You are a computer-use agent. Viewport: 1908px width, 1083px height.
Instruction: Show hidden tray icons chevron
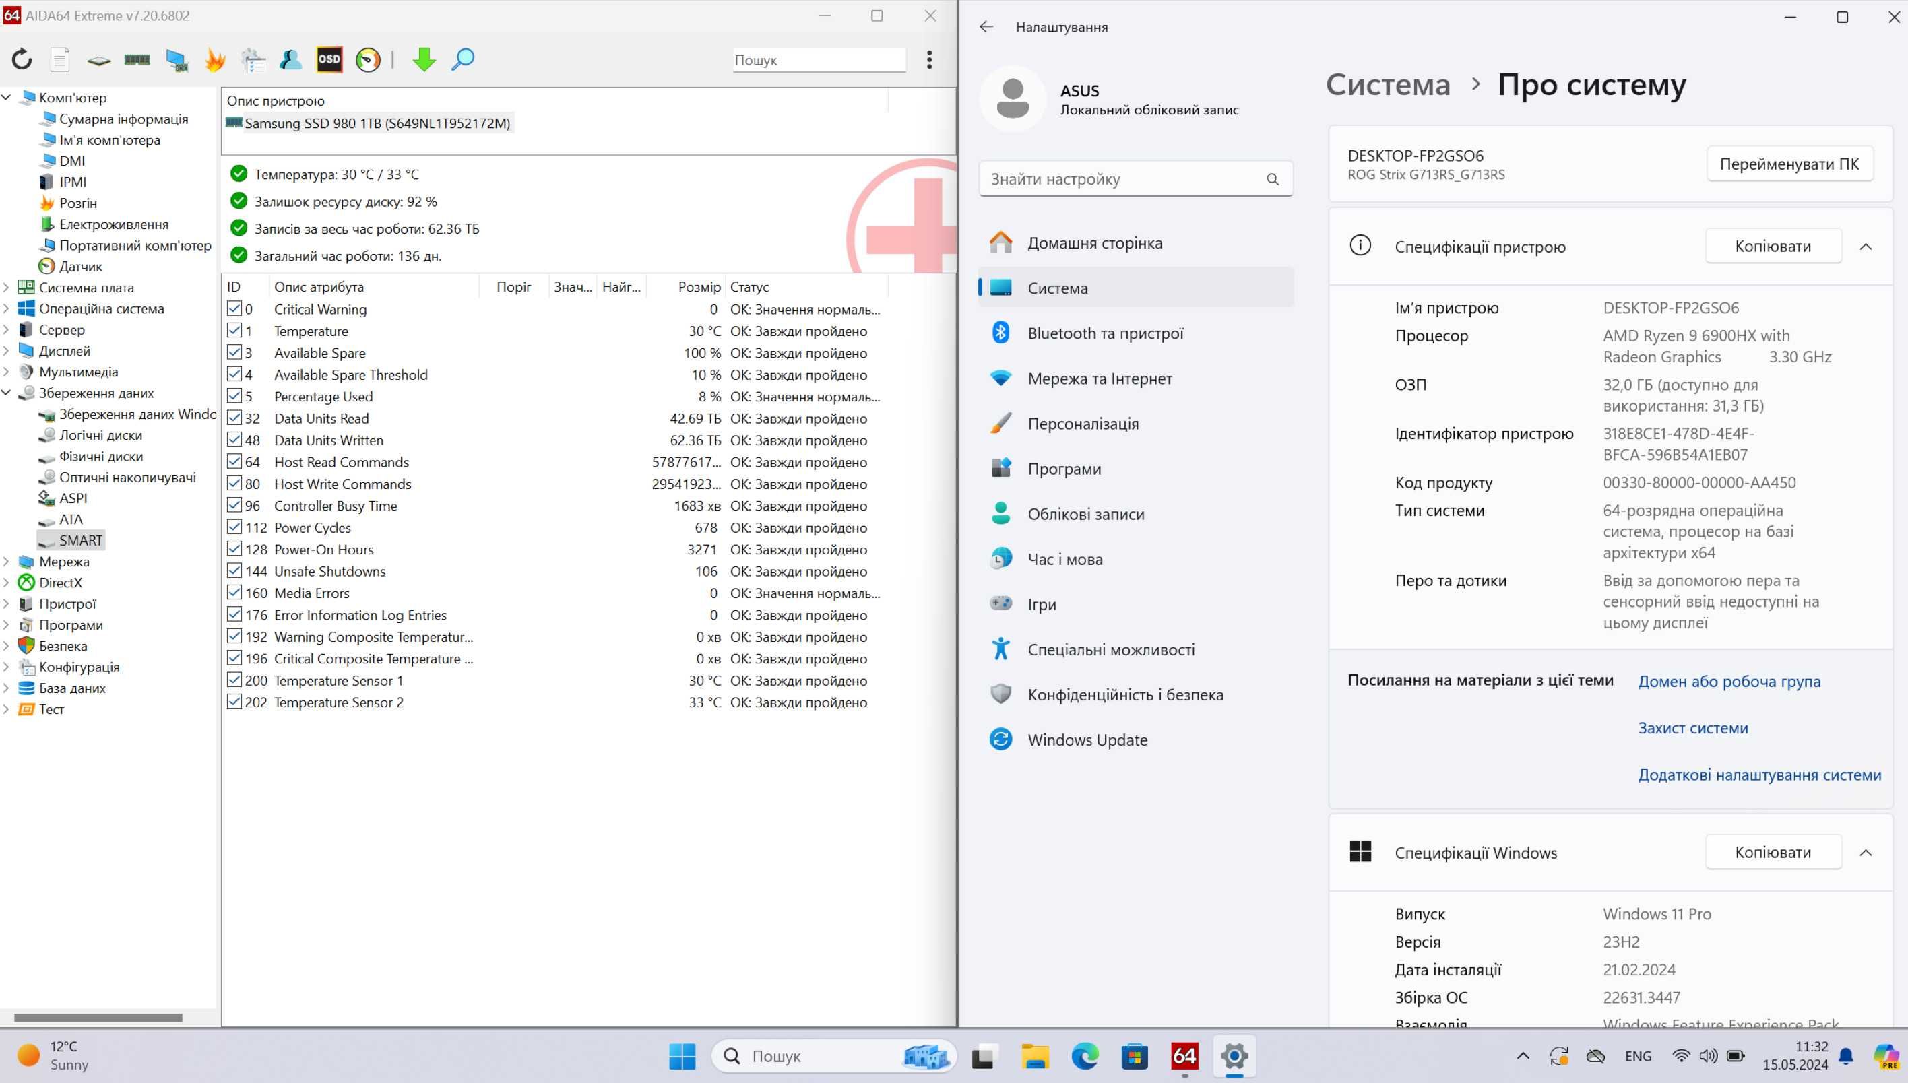(1523, 1056)
